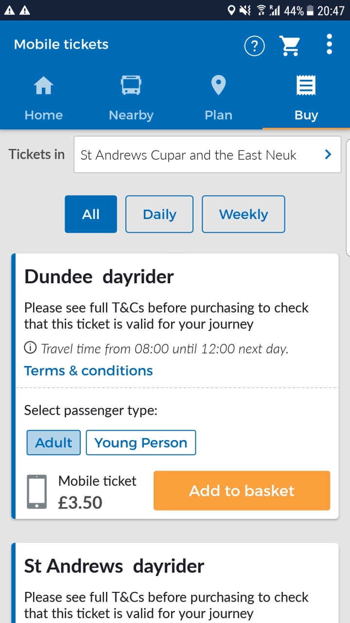
Task: Show All ticket types
Action: [x=91, y=214]
